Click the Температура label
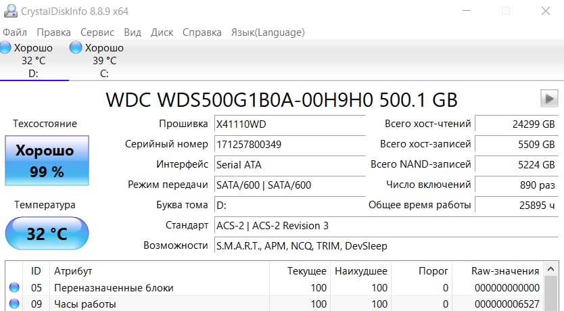The image size is (564, 311). [x=45, y=205]
